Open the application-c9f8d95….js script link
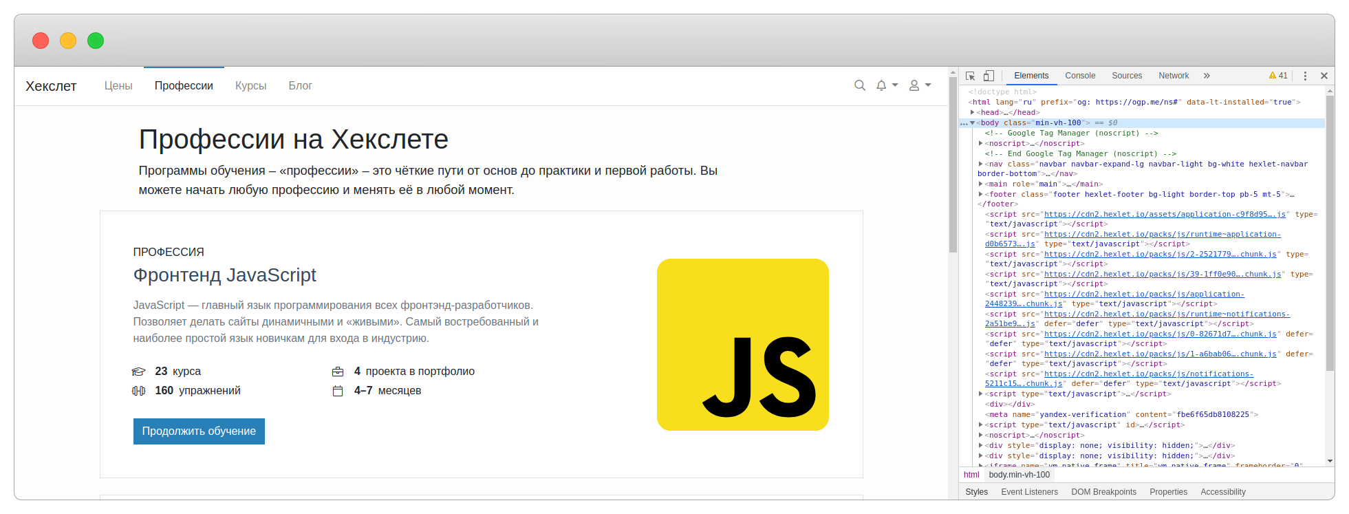Viewport: 1349px width, 514px height. pyautogui.click(x=1165, y=214)
